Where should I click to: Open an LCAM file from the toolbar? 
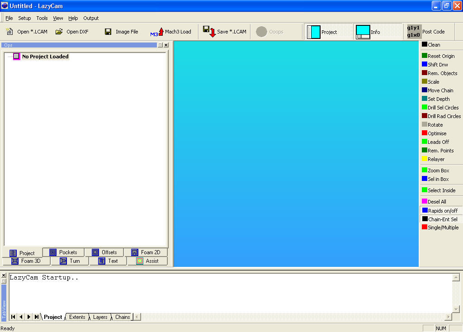(27, 32)
